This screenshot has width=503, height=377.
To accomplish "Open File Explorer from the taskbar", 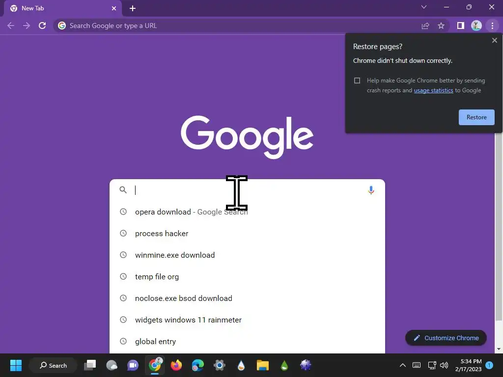I will 262,365.
